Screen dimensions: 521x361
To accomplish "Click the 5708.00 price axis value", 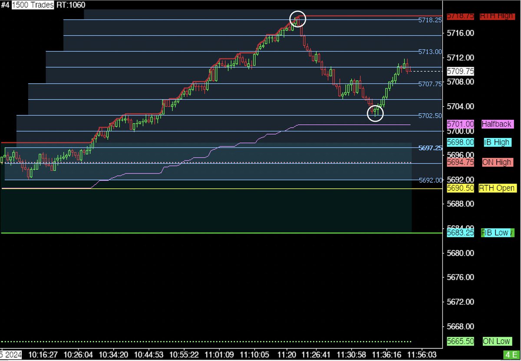I will (461, 82).
